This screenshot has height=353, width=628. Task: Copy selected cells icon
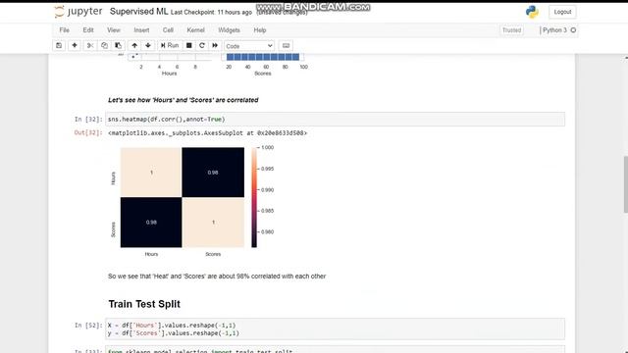pyautogui.click(x=104, y=46)
